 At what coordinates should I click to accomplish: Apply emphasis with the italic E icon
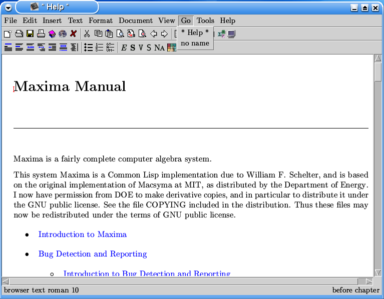click(124, 47)
